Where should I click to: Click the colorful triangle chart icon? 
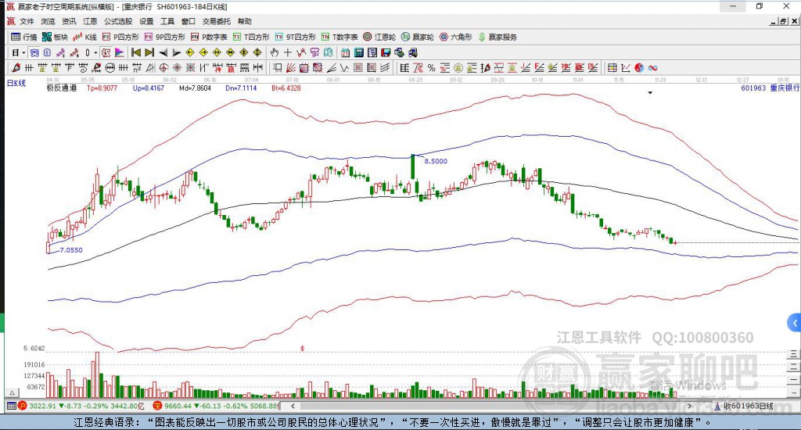click(119, 52)
